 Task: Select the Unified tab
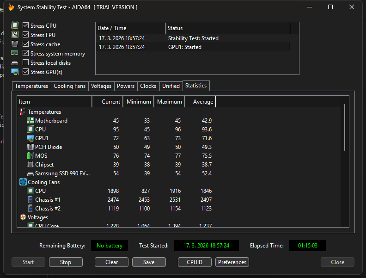(x=171, y=86)
